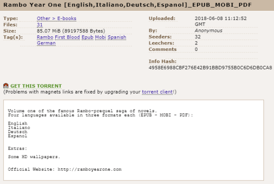This screenshot has height=184, width=274.
Task: Select the Spanish tag link
Action: 117,37
